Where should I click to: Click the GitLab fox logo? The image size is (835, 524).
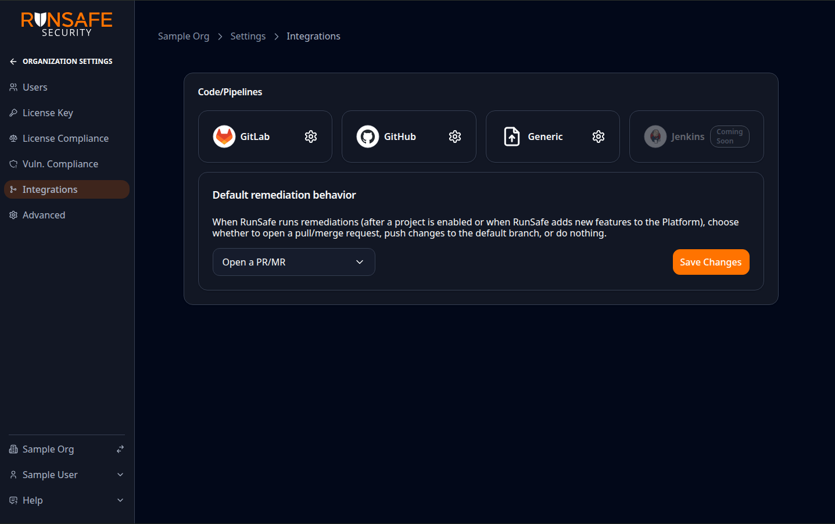224,137
